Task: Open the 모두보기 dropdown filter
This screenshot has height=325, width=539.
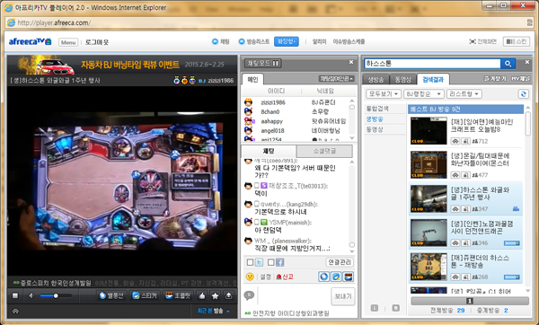Action: [x=384, y=94]
